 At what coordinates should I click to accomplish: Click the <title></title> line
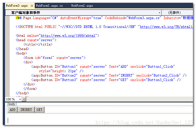38,45
